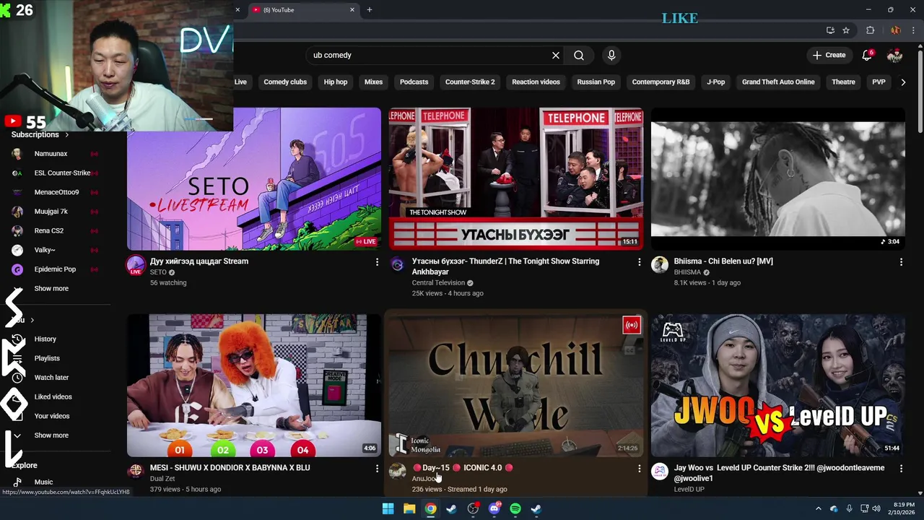Play JWOO vs LeveId UP thumbnail
Screen dimensions: 924x520
(778, 386)
